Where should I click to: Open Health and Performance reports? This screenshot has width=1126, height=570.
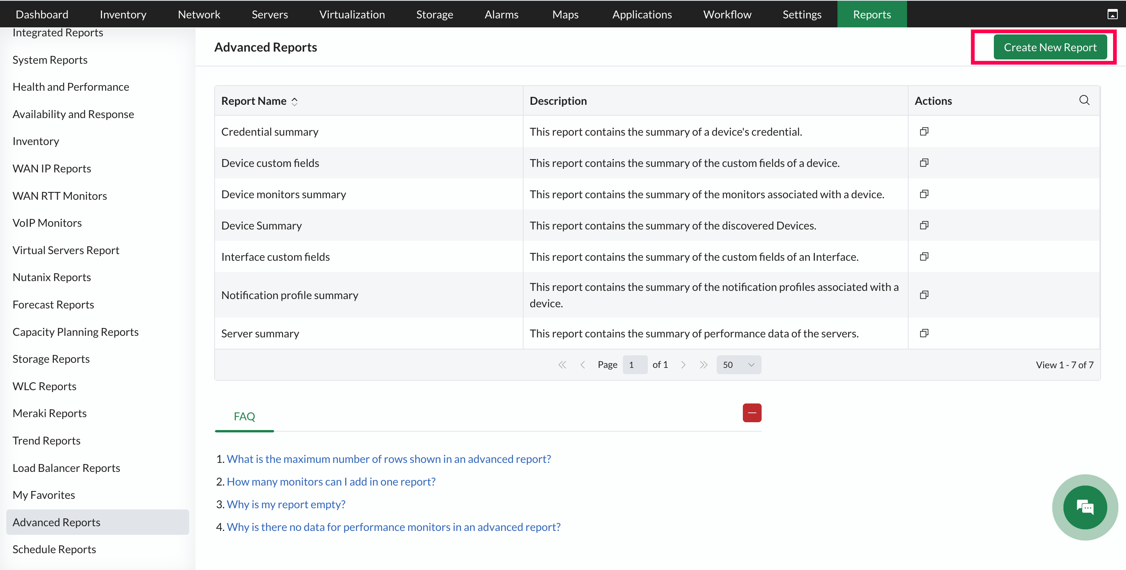(71, 87)
